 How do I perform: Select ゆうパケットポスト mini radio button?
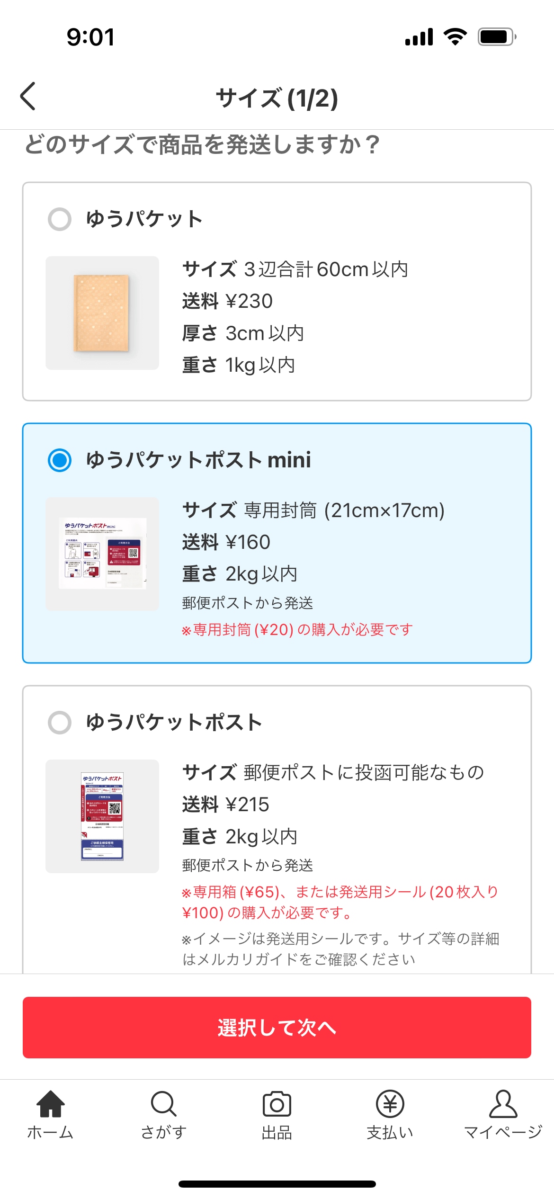tap(60, 460)
